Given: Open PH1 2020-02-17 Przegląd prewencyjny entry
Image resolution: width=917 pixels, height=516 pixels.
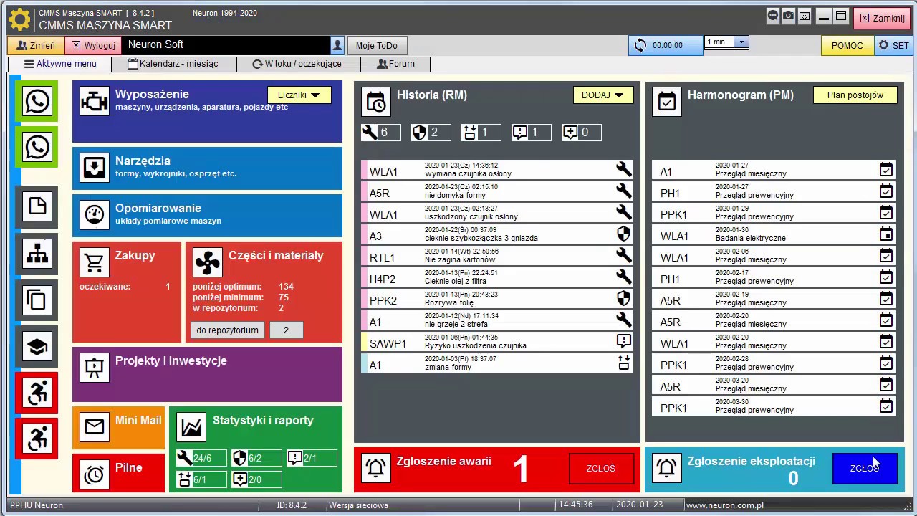Looking at the screenshot, I should [x=774, y=277].
